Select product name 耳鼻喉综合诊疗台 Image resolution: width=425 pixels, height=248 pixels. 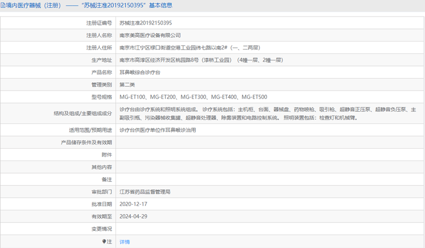140,72
